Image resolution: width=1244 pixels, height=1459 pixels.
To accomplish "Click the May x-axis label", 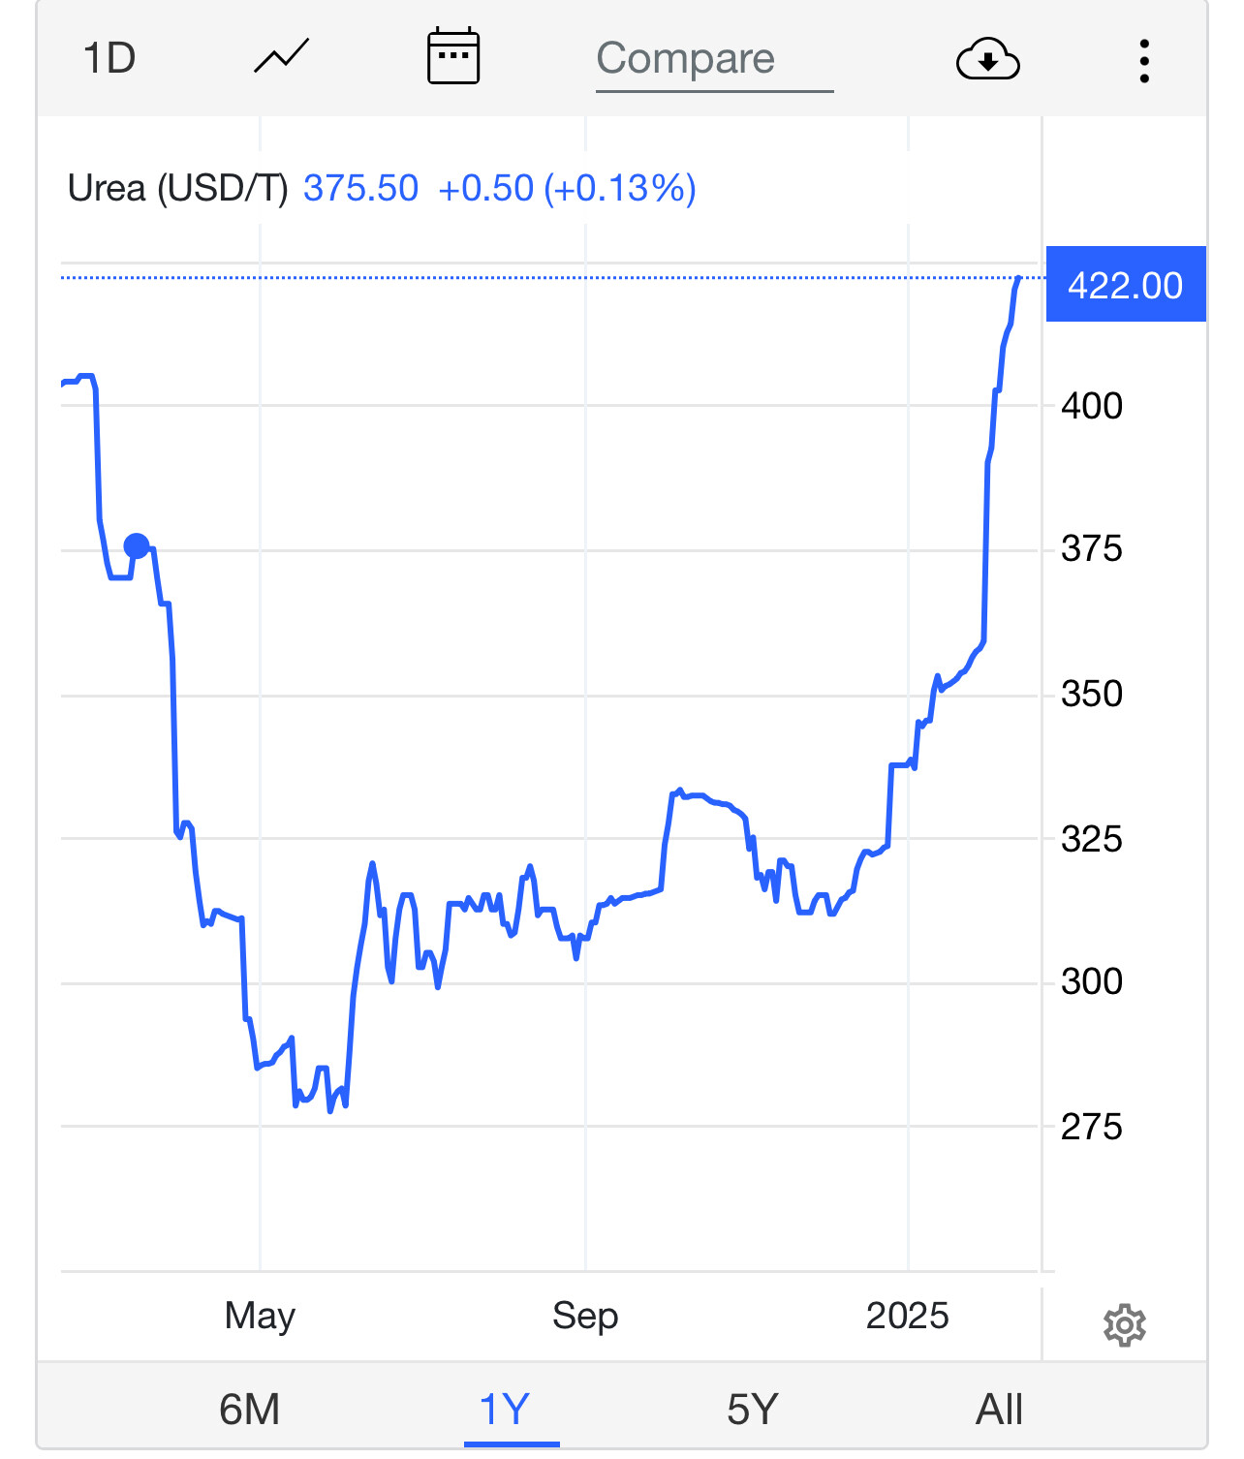I will 260,1316.
